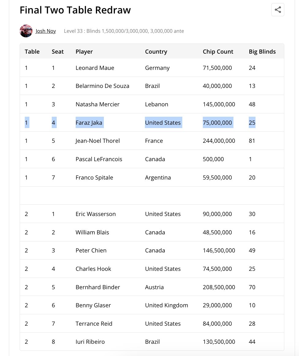299x356 pixels.
Task: Click on Leonard Maue's player name
Action: pos(95,68)
